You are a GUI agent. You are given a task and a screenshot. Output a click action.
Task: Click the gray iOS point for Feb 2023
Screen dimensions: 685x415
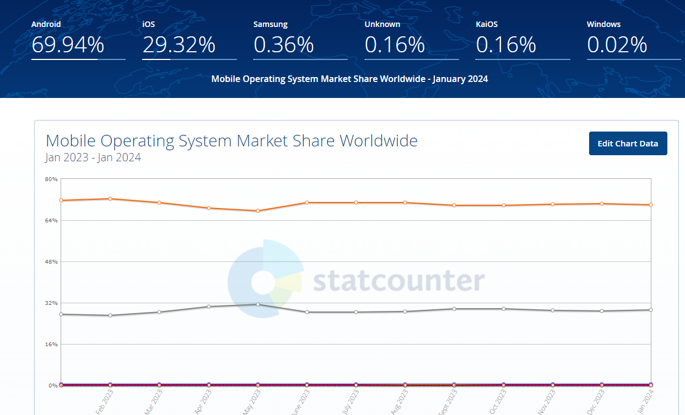(x=110, y=315)
